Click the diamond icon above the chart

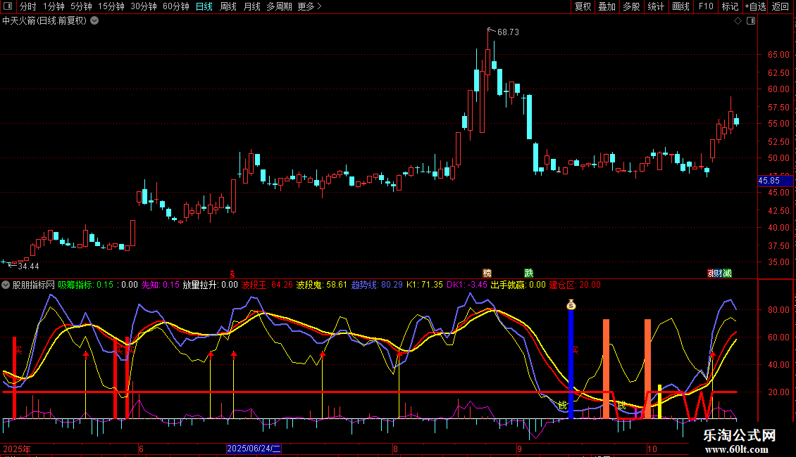point(738,21)
